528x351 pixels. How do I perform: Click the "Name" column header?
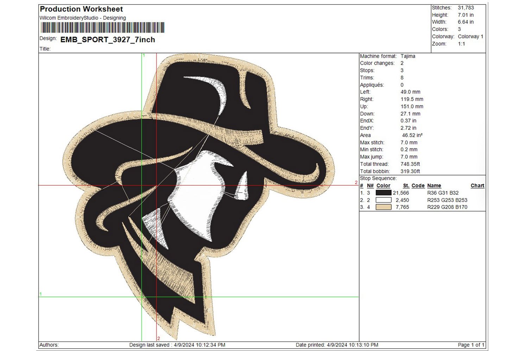coord(434,186)
